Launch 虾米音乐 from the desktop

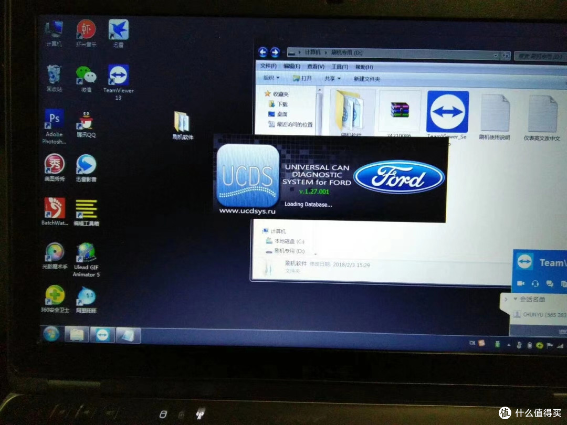point(86,33)
